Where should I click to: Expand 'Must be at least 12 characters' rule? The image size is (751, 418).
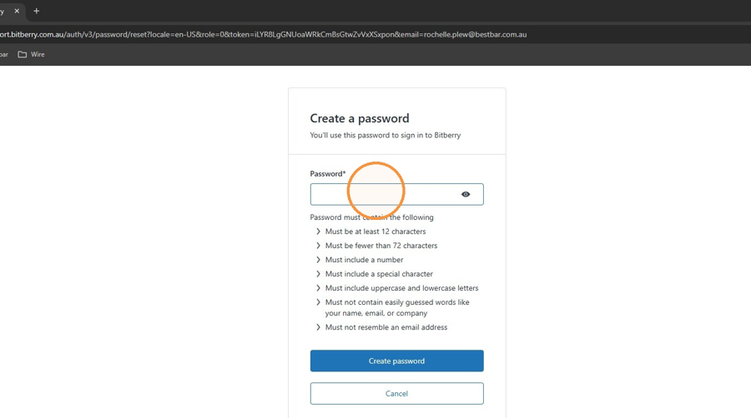click(318, 231)
